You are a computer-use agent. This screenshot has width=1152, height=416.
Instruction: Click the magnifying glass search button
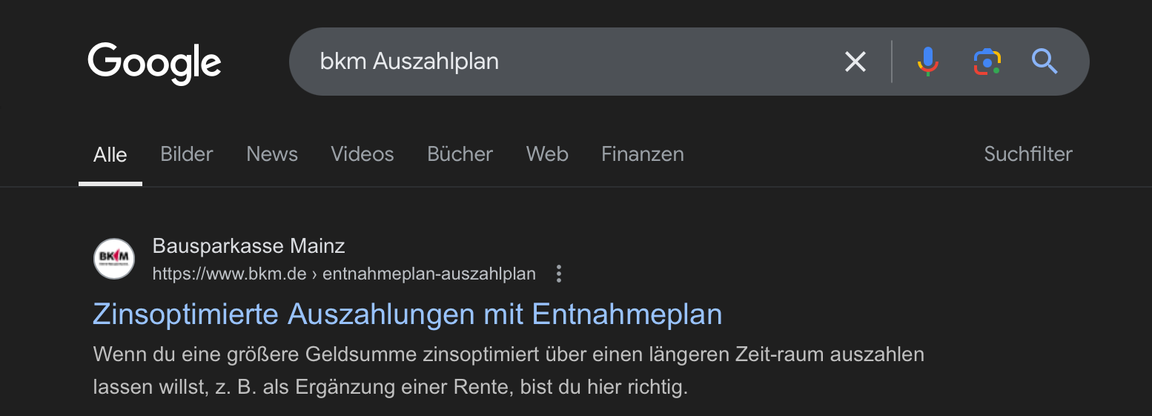coord(1045,62)
